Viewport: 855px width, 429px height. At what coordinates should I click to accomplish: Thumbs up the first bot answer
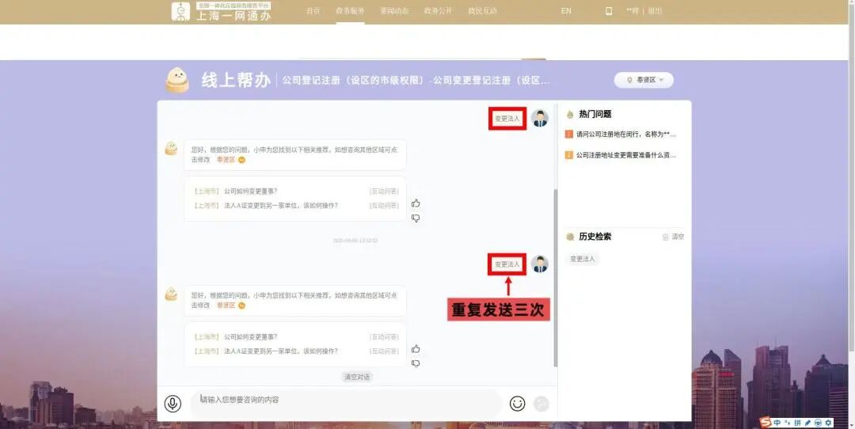click(x=416, y=203)
